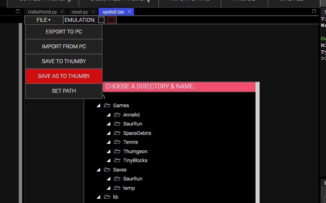Viewport: 326px width, 203px height.
Task: Expand the TinyBlocks folder arrow
Action: (109, 161)
